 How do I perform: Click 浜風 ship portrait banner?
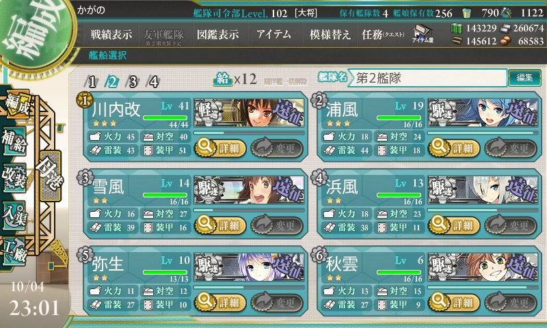(483, 189)
